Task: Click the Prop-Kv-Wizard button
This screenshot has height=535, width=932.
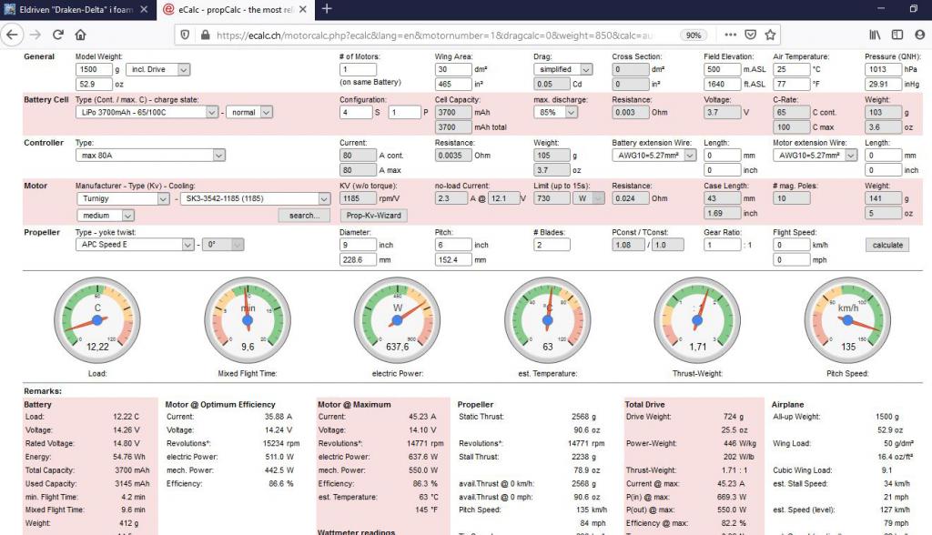Action: click(x=373, y=216)
